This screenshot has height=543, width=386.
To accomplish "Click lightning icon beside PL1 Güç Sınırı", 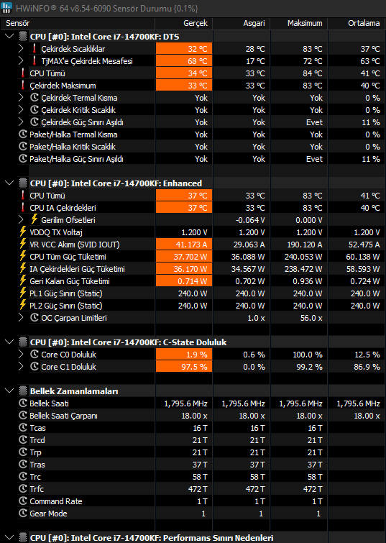I will (x=23, y=292).
